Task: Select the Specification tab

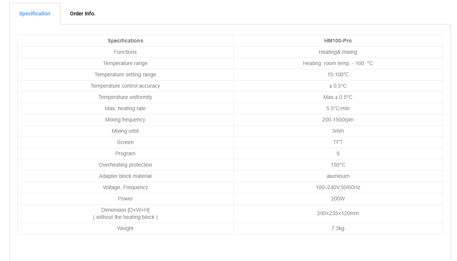Action: [x=35, y=14]
